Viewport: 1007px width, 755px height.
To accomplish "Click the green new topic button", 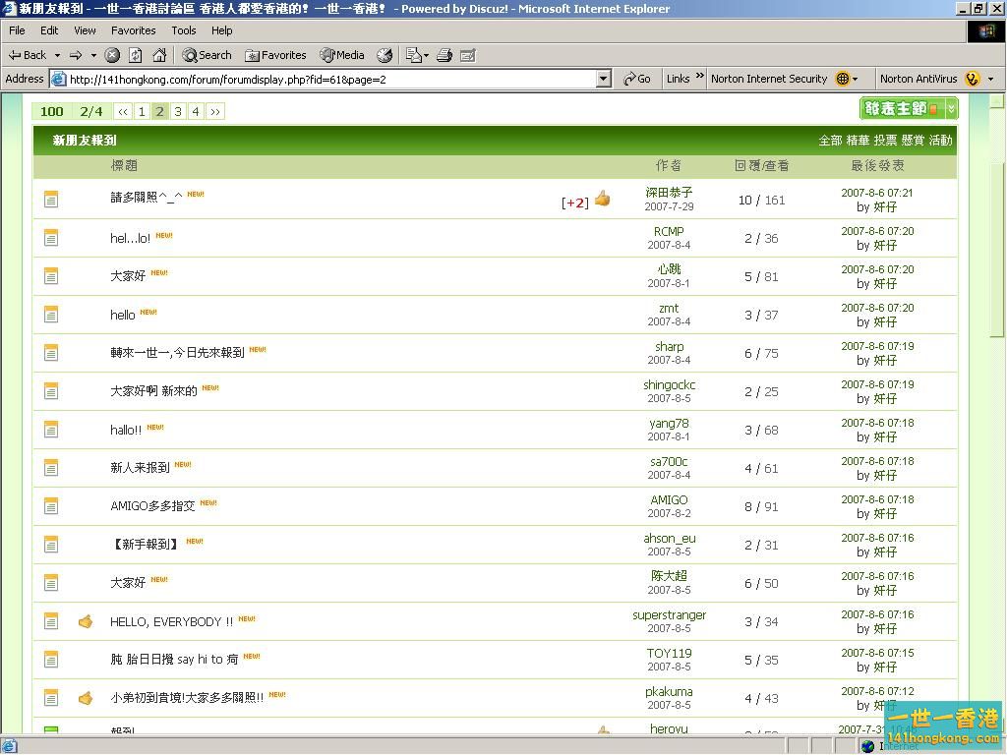I will click(900, 108).
